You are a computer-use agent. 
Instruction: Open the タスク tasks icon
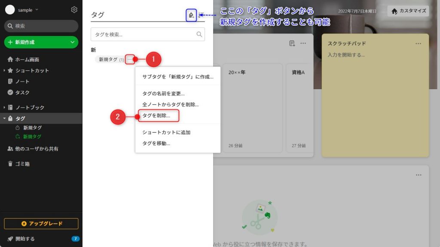click(10, 93)
